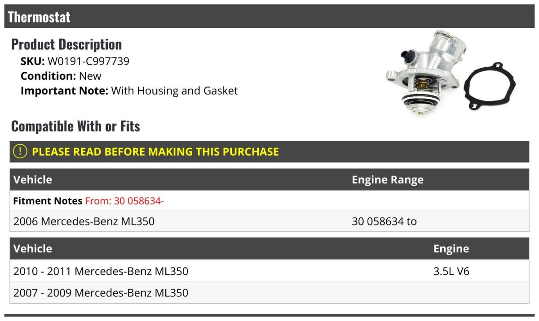539x321 pixels.
Task: Click the yellow warning exclamation icon
Action: point(20,152)
